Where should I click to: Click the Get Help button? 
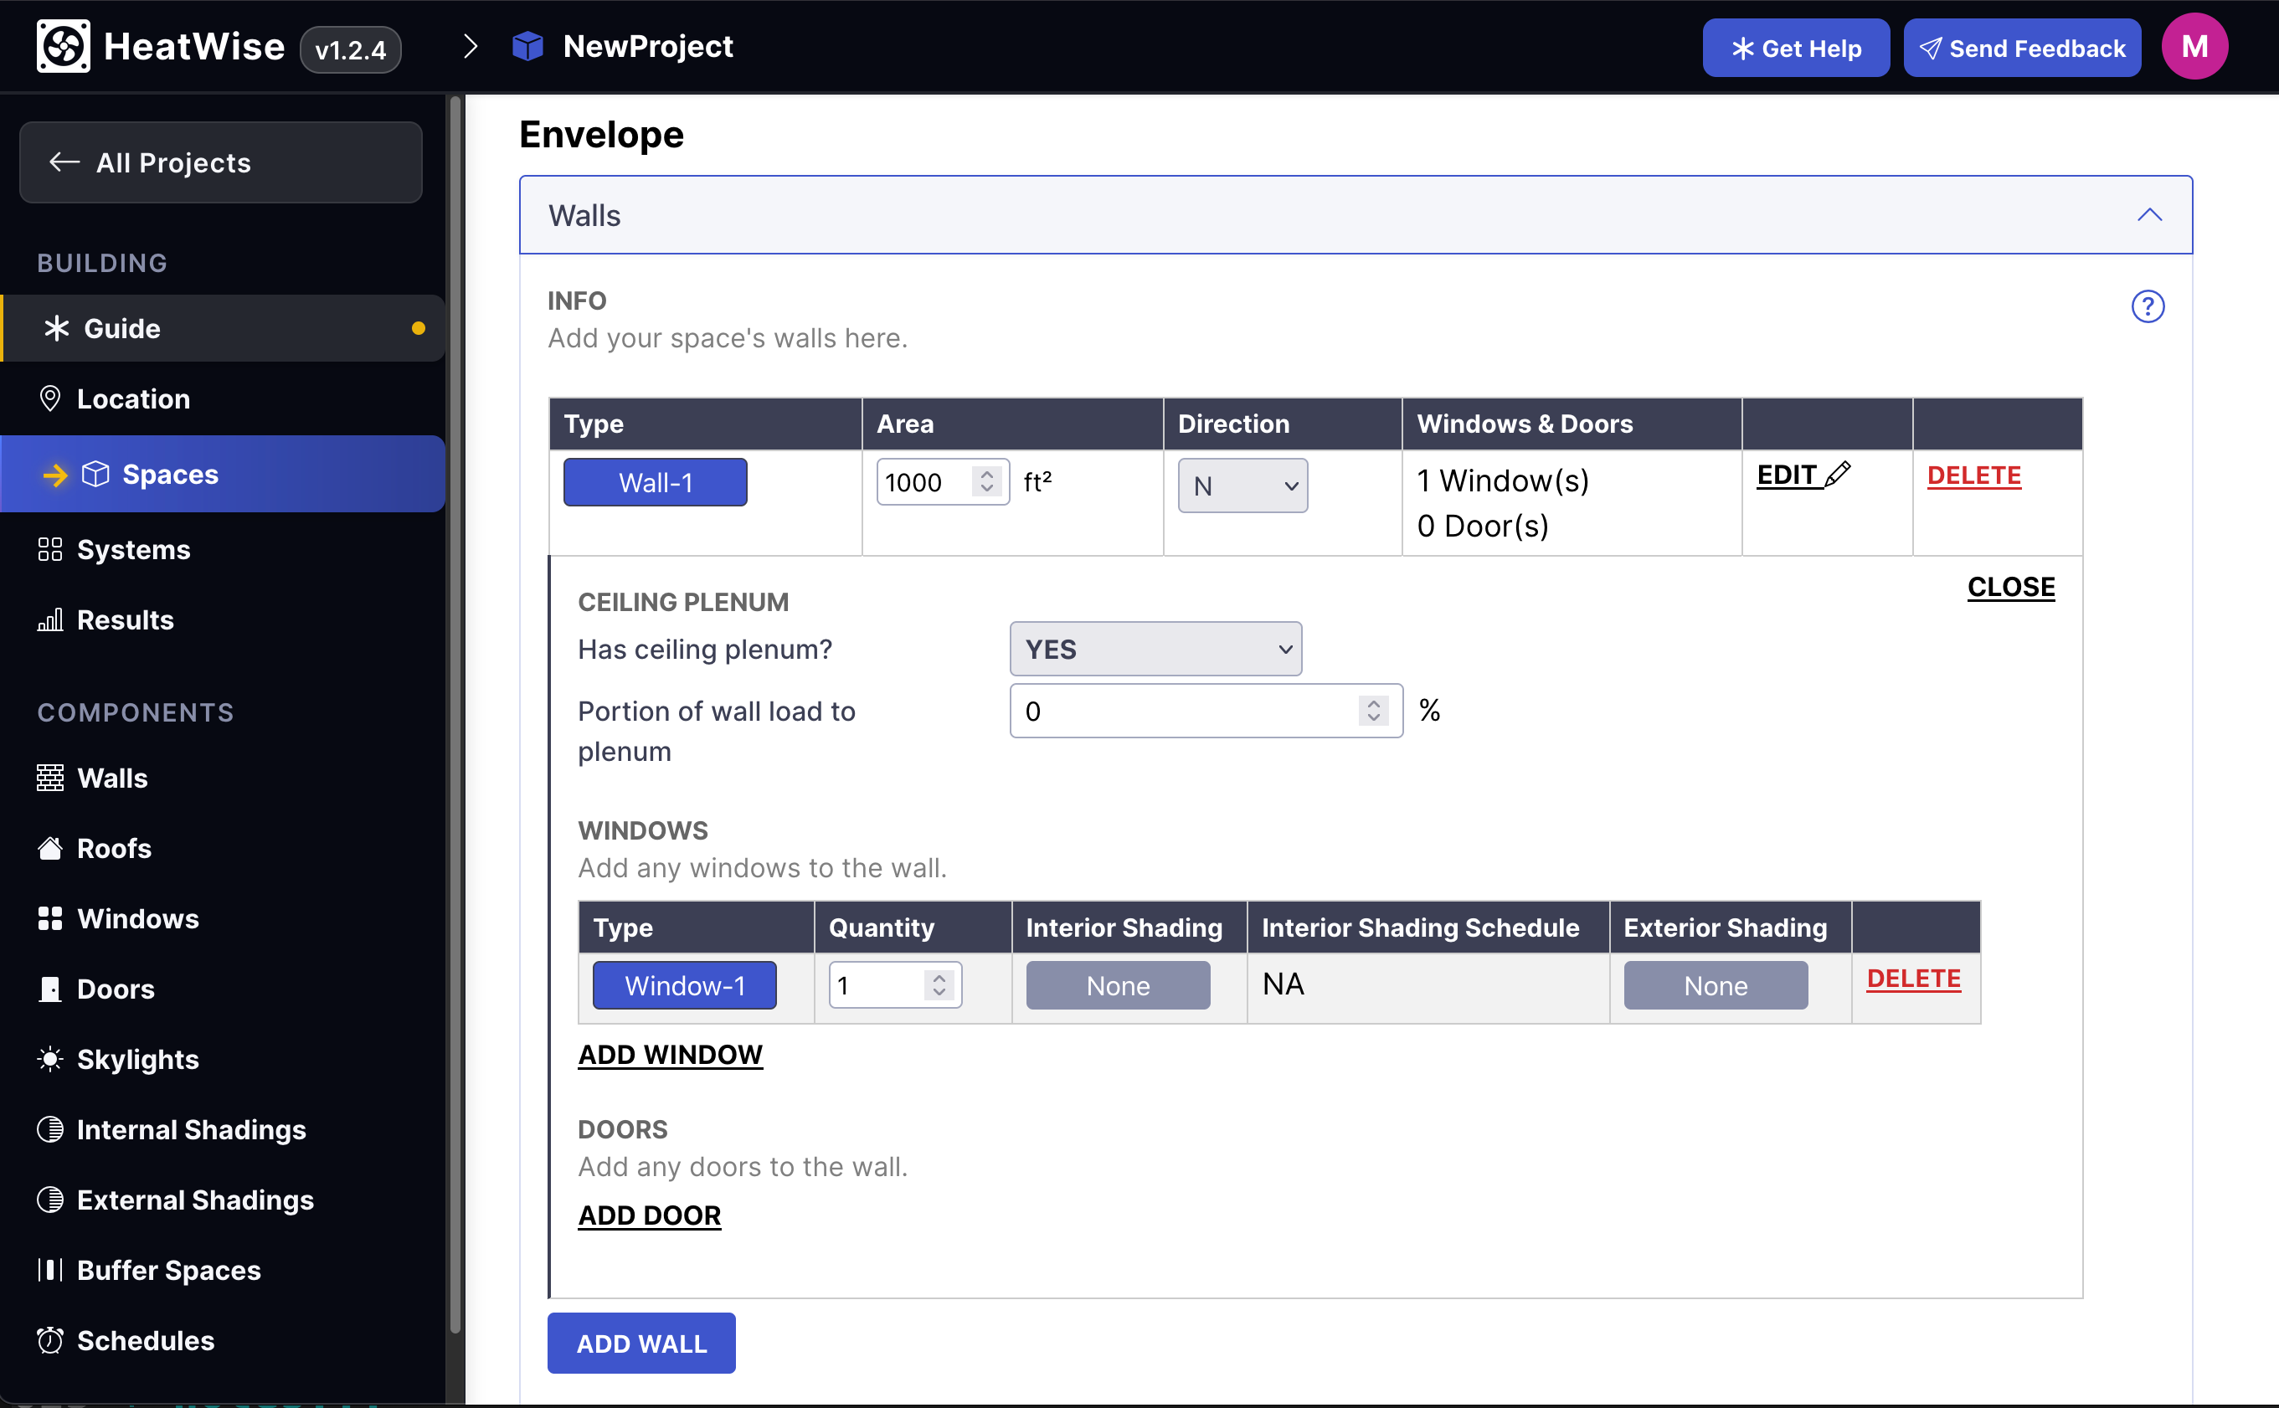(1796, 48)
